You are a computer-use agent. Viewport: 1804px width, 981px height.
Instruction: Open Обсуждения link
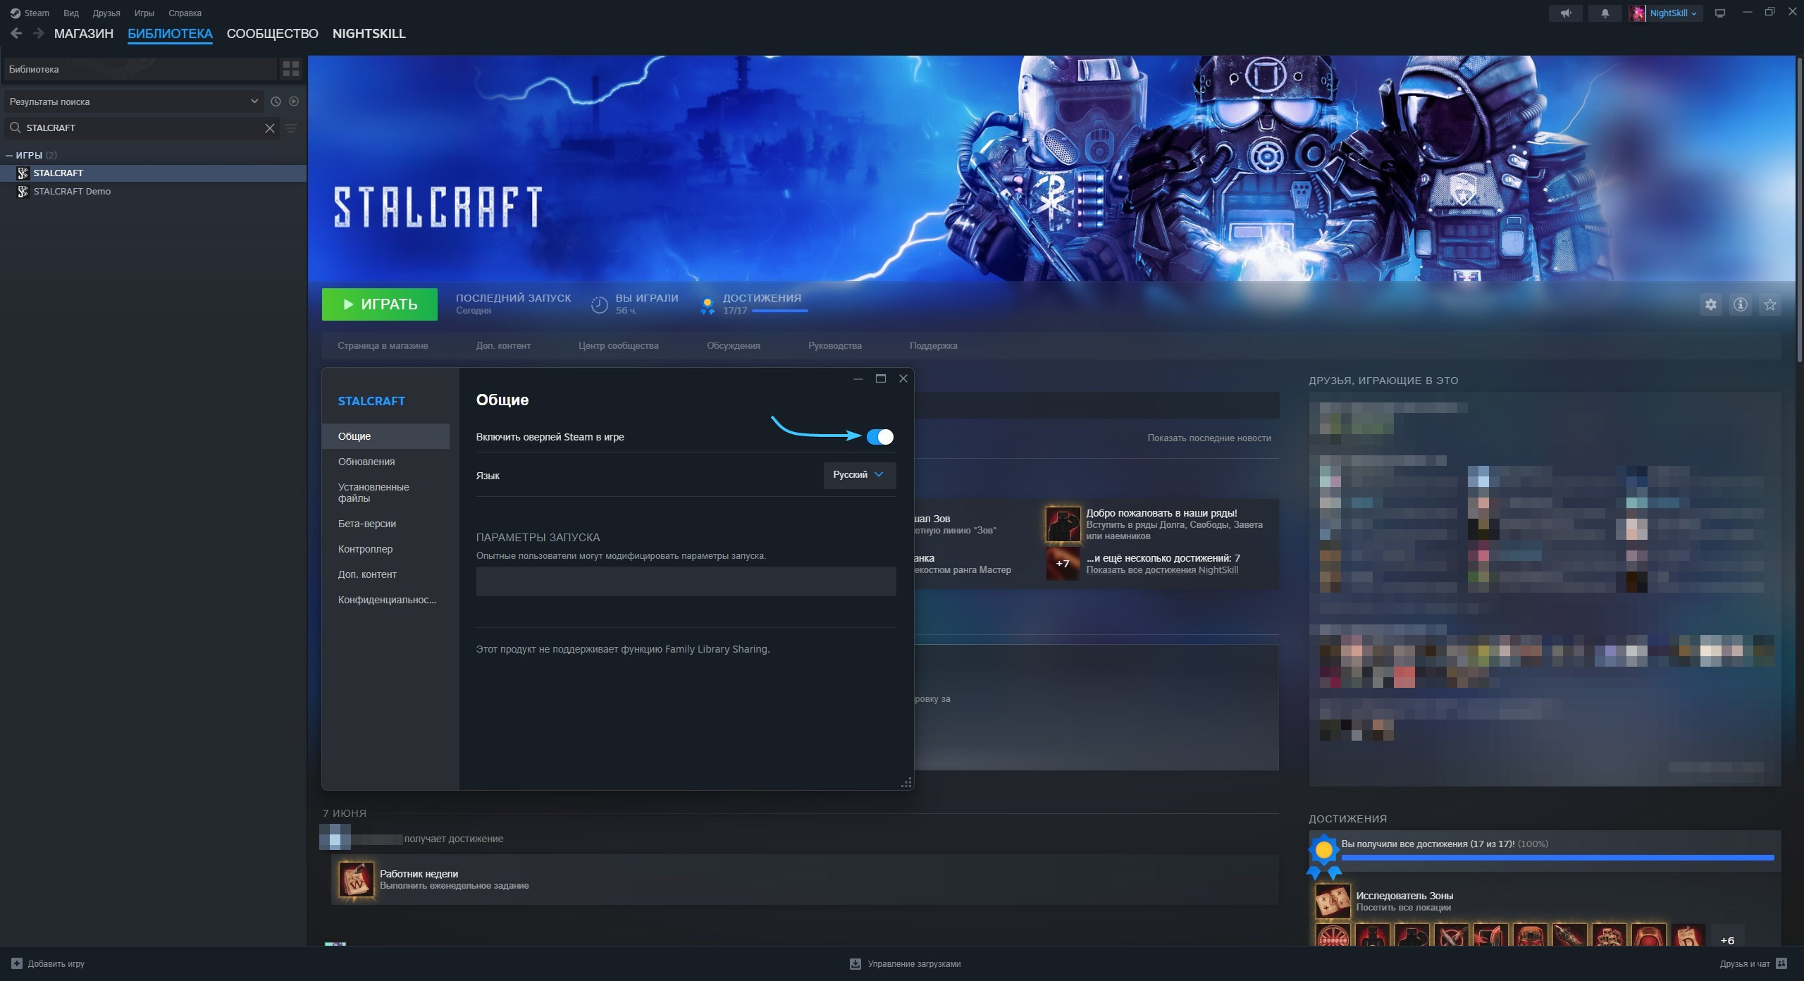coord(733,345)
